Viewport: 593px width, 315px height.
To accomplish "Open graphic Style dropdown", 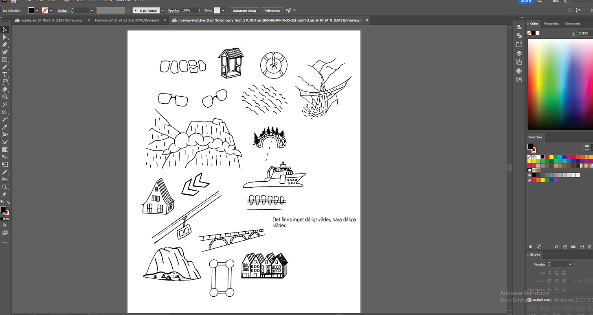I will pyautogui.click(x=223, y=10).
